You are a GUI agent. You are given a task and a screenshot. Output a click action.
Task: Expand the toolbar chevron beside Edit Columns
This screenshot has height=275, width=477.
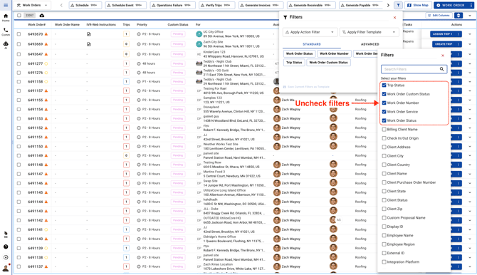(x=470, y=15)
